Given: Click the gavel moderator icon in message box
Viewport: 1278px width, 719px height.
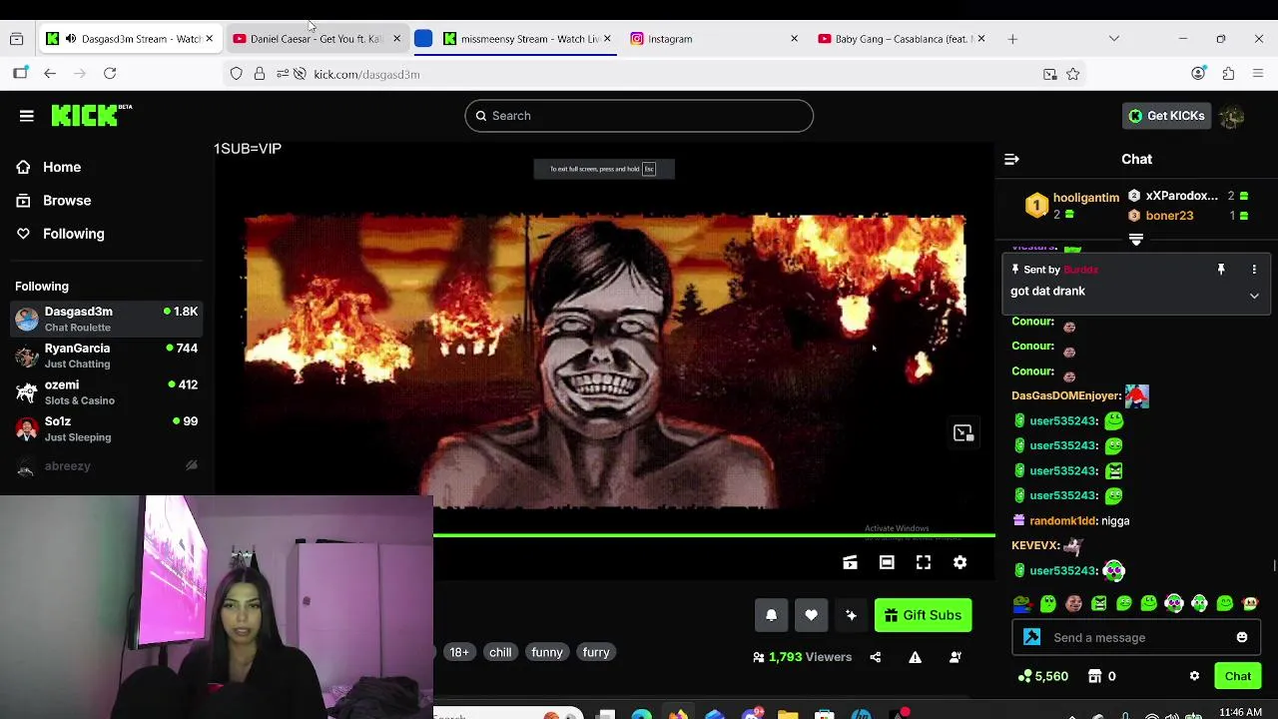Looking at the screenshot, I should [1032, 637].
